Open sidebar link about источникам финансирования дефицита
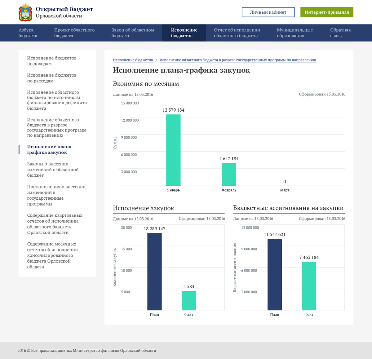Image resolution: width=372 pixels, height=359 pixels. point(57,100)
